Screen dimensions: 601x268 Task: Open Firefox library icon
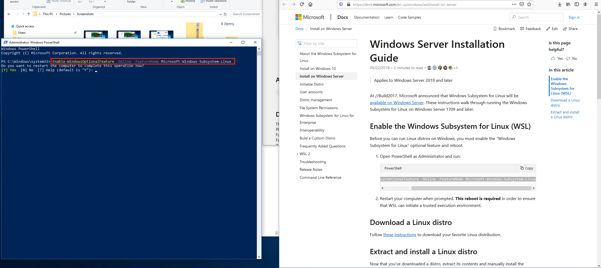click(x=568, y=4)
